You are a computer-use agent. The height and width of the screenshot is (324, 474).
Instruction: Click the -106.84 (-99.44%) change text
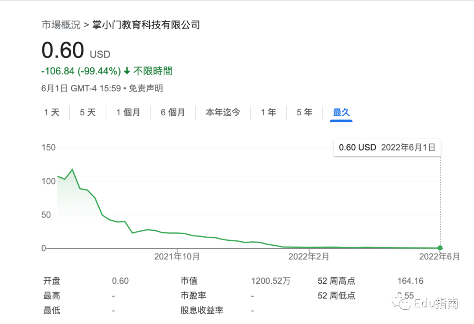click(x=81, y=71)
